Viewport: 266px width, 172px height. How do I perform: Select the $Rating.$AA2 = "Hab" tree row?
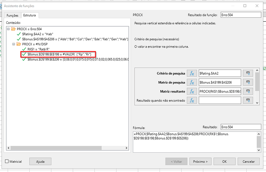(x=38, y=34)
